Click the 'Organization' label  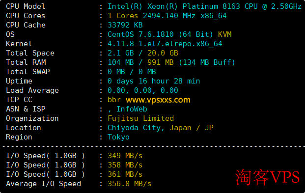point(32,118)
